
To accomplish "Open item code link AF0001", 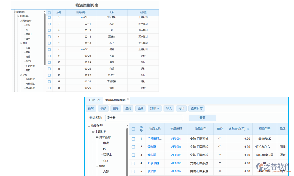I will (x=176, y=139).
